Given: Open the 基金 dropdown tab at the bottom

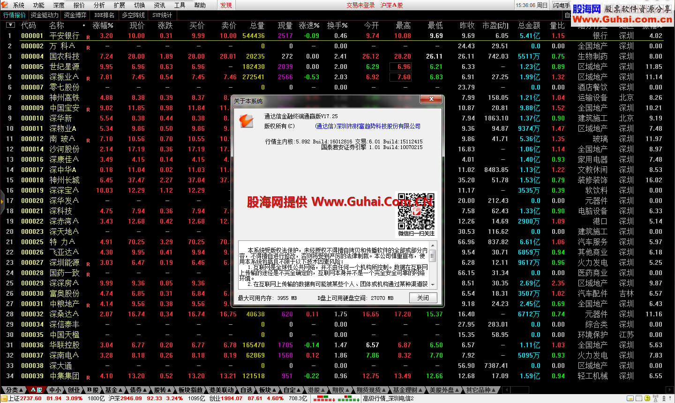Looking at the screenshot, I should (x=113, y=390).
